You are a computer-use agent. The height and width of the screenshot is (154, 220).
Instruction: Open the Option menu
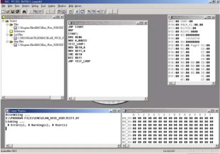point(52,6)
